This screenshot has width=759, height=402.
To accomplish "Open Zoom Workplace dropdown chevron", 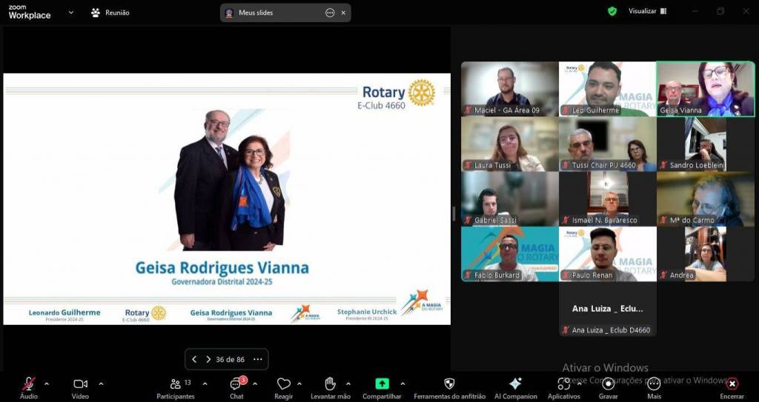I will (71, 12).
